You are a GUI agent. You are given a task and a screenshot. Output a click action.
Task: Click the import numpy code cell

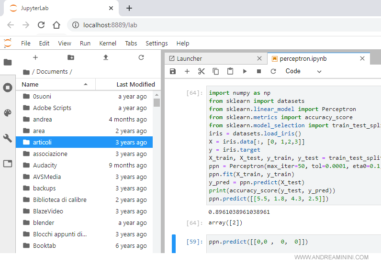tap(293, 146)
